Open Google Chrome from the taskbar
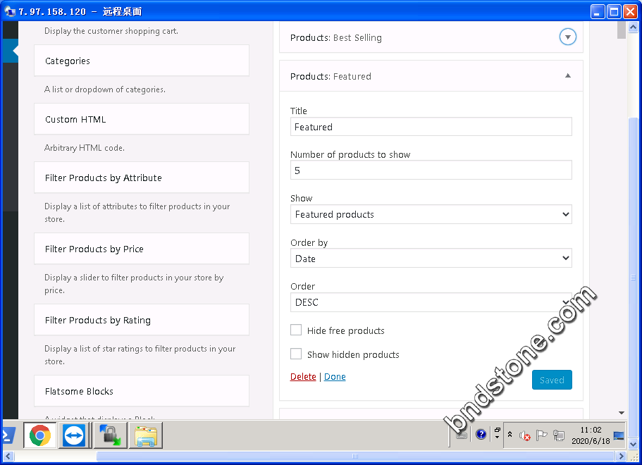 click(x=39, y=435)
